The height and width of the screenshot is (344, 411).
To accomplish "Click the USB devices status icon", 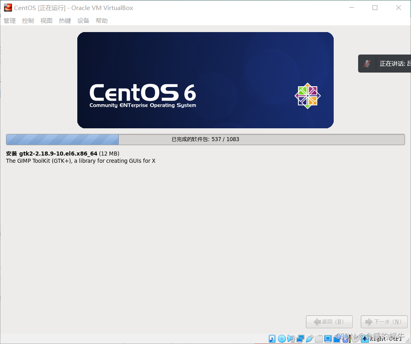I will click(x=310, y=339).
